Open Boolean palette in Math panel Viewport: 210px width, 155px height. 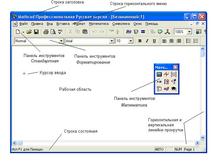pos(174,81)
